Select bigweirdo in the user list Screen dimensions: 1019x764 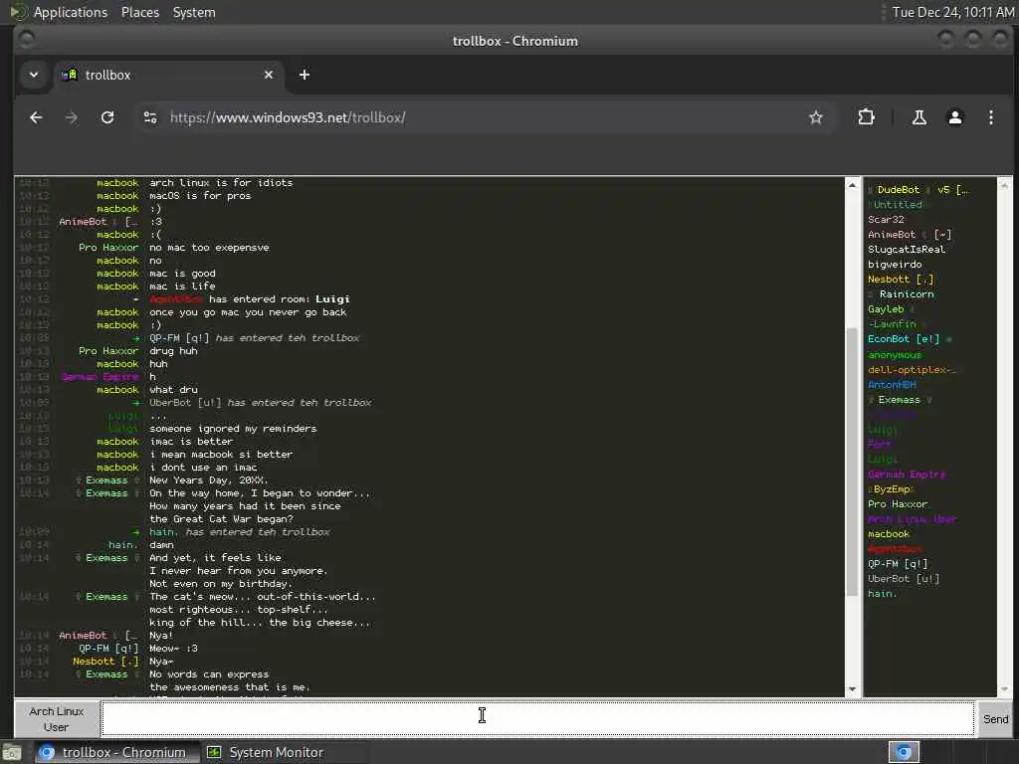pos(895,265)
